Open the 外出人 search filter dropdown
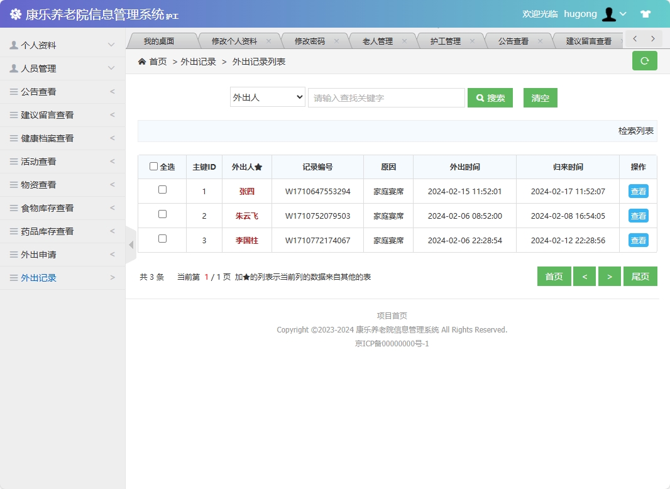 pos(267,97)
